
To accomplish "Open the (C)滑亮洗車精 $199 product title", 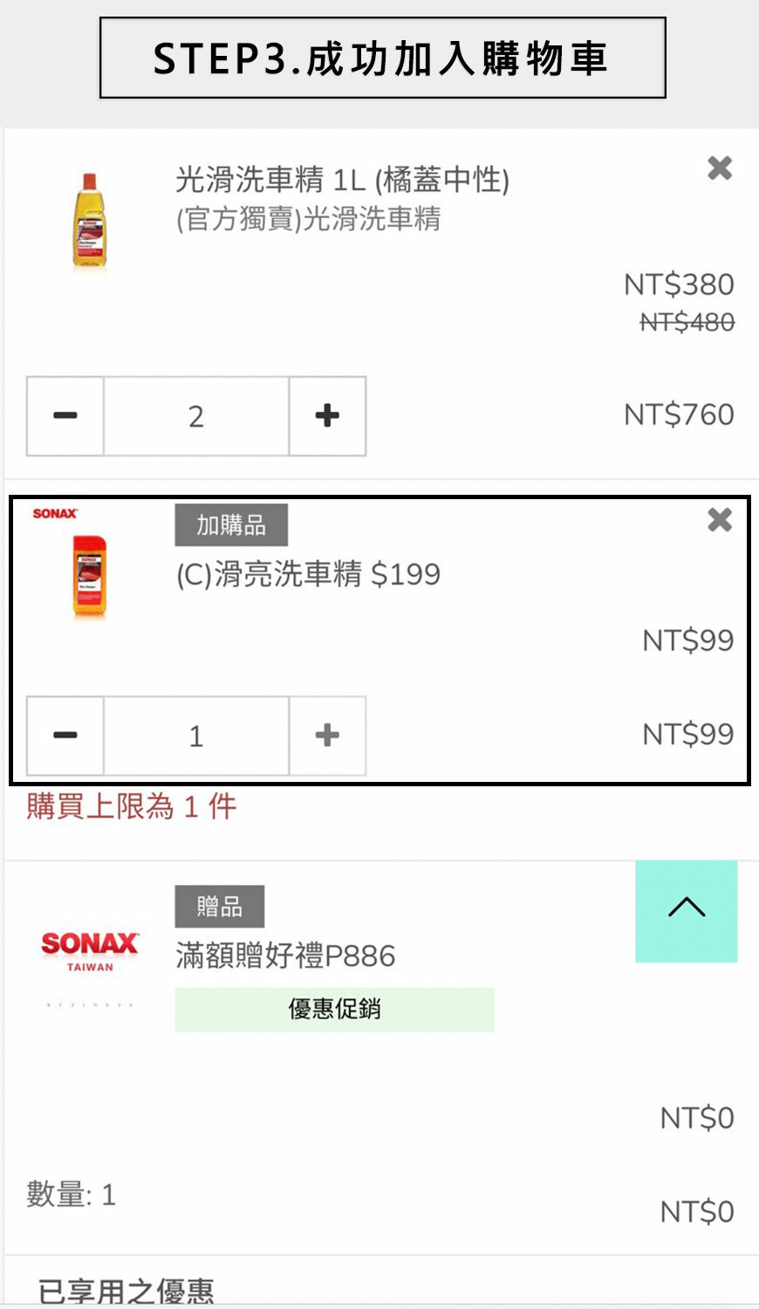I will (x=308, y=574).
